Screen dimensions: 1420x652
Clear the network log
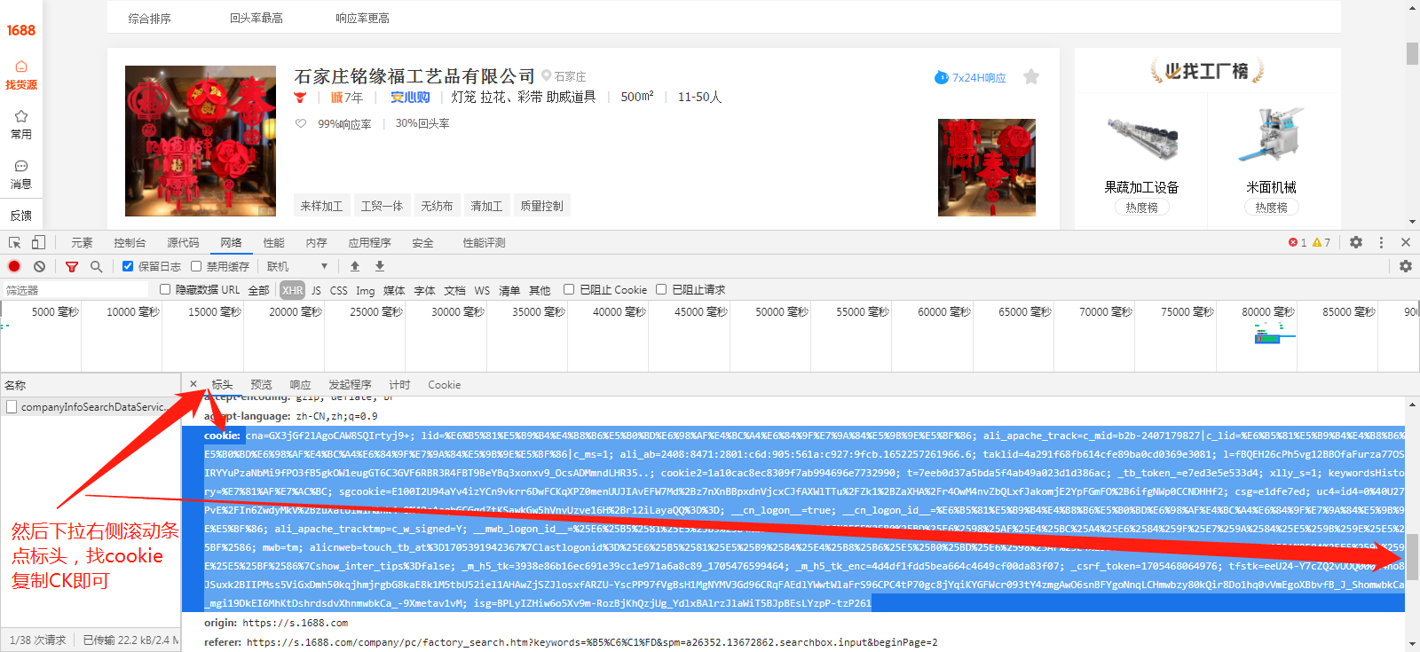tap(39, 266)
